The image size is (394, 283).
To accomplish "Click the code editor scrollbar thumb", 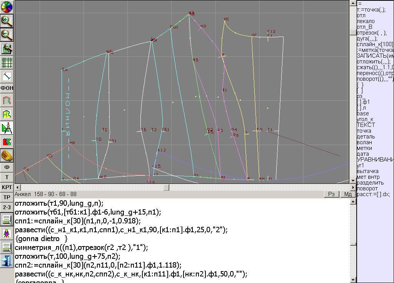I will pyautogui.click(x=353, y=244).
